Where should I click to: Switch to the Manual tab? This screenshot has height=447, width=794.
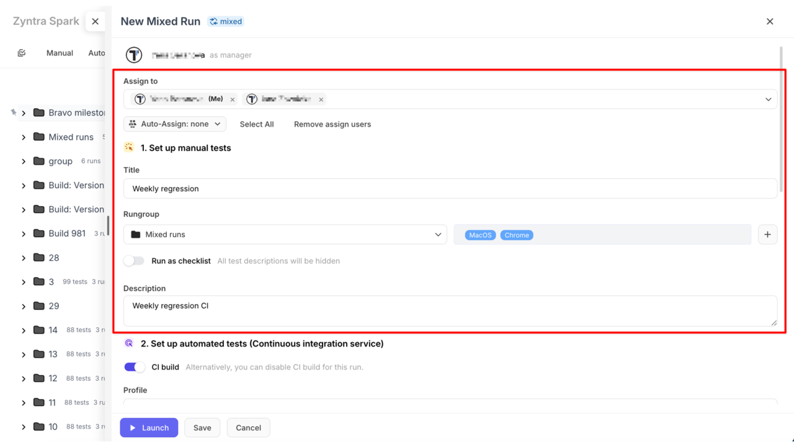pyautogui.click(x=60, y=53)
